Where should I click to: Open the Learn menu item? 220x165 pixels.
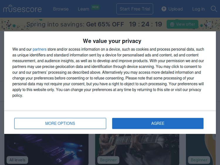click(x=83, y=9)
